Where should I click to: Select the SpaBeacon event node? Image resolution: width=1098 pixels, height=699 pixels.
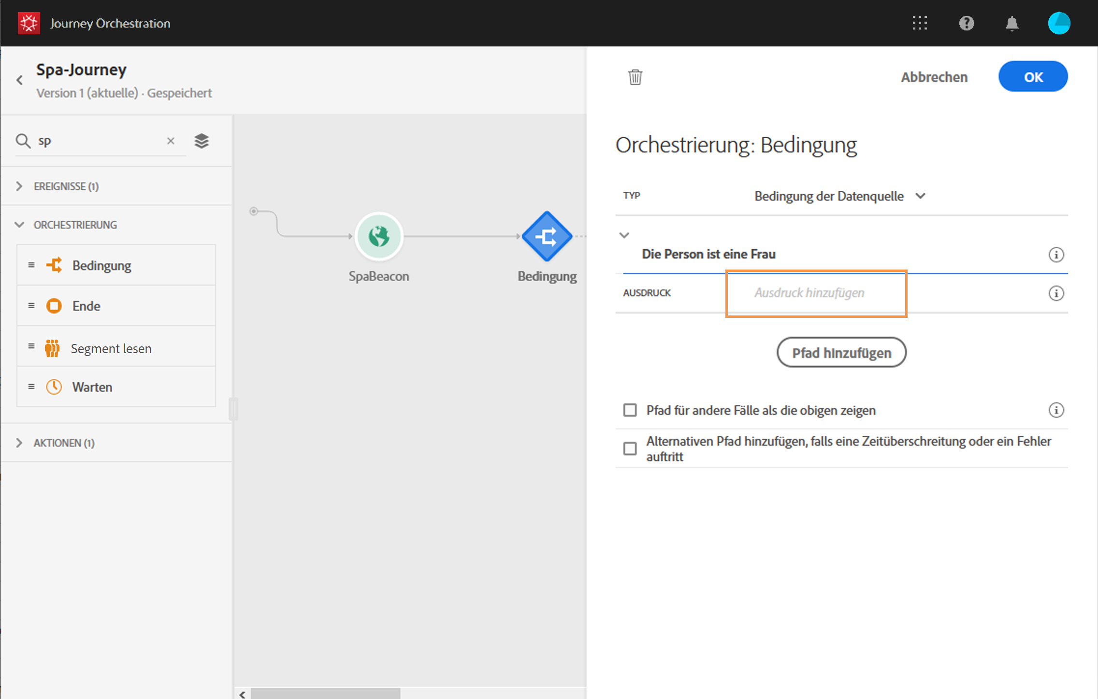378,236
